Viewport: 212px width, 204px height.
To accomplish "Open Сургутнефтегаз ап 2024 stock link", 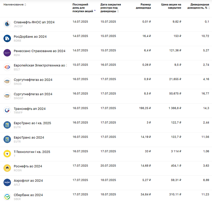I will click(33, 94).
